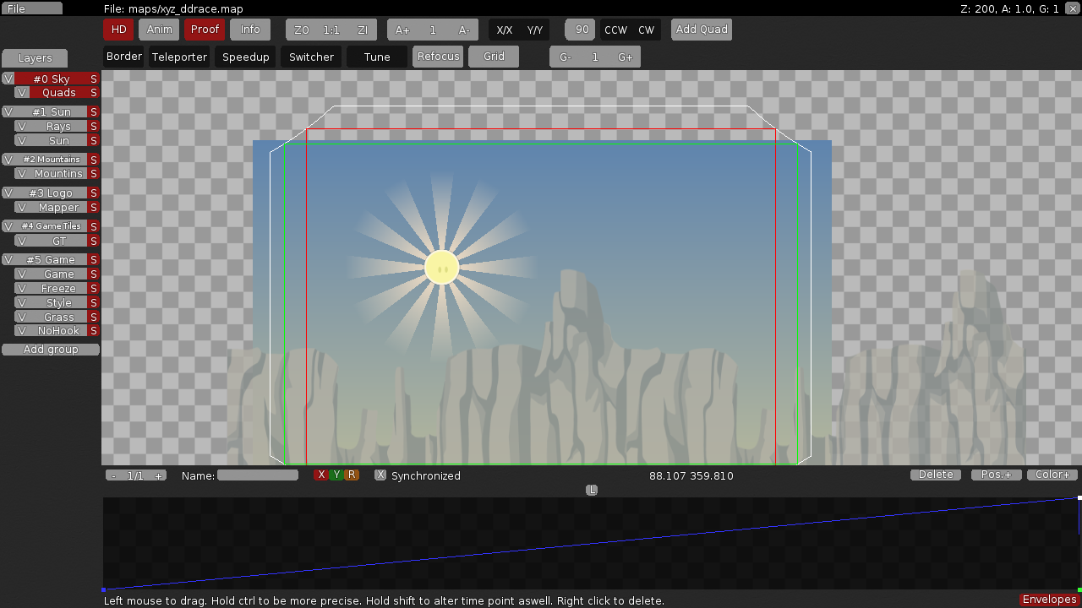Click the Add group button
This screenshot has width=1082, height=608.
pyautogui.click(x=51, y=350)
